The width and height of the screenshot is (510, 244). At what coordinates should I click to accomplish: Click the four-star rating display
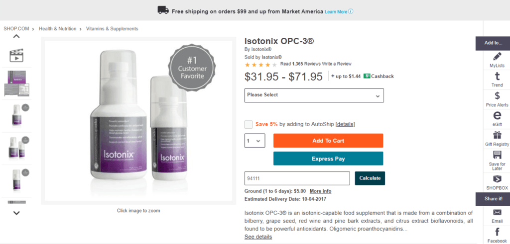pyautogui.click(x=261, y=65)
